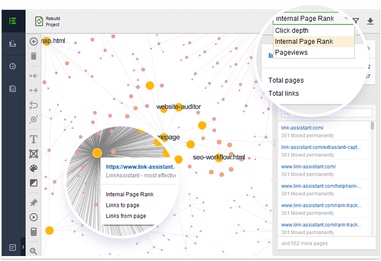Open link-assistant.com/extras/anti-capt... link
381x261 pixels.
pyautogui.click(x=321, y=147)
